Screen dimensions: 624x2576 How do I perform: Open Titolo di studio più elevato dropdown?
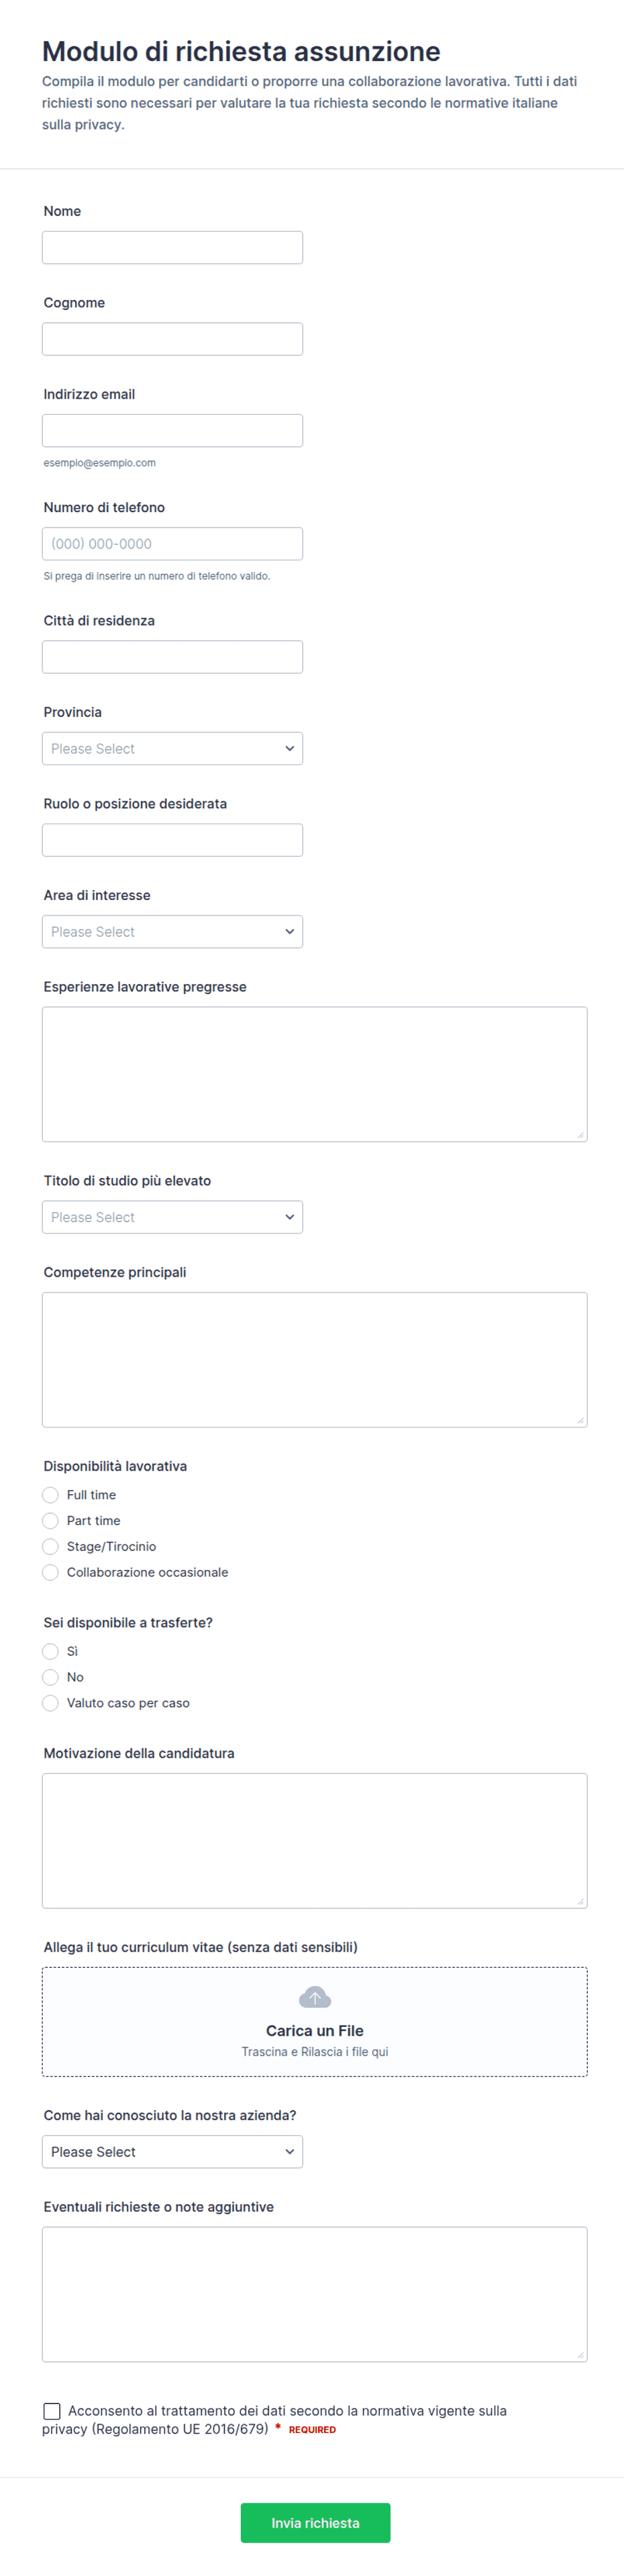pyautogui.click(x=172, y=1217)
